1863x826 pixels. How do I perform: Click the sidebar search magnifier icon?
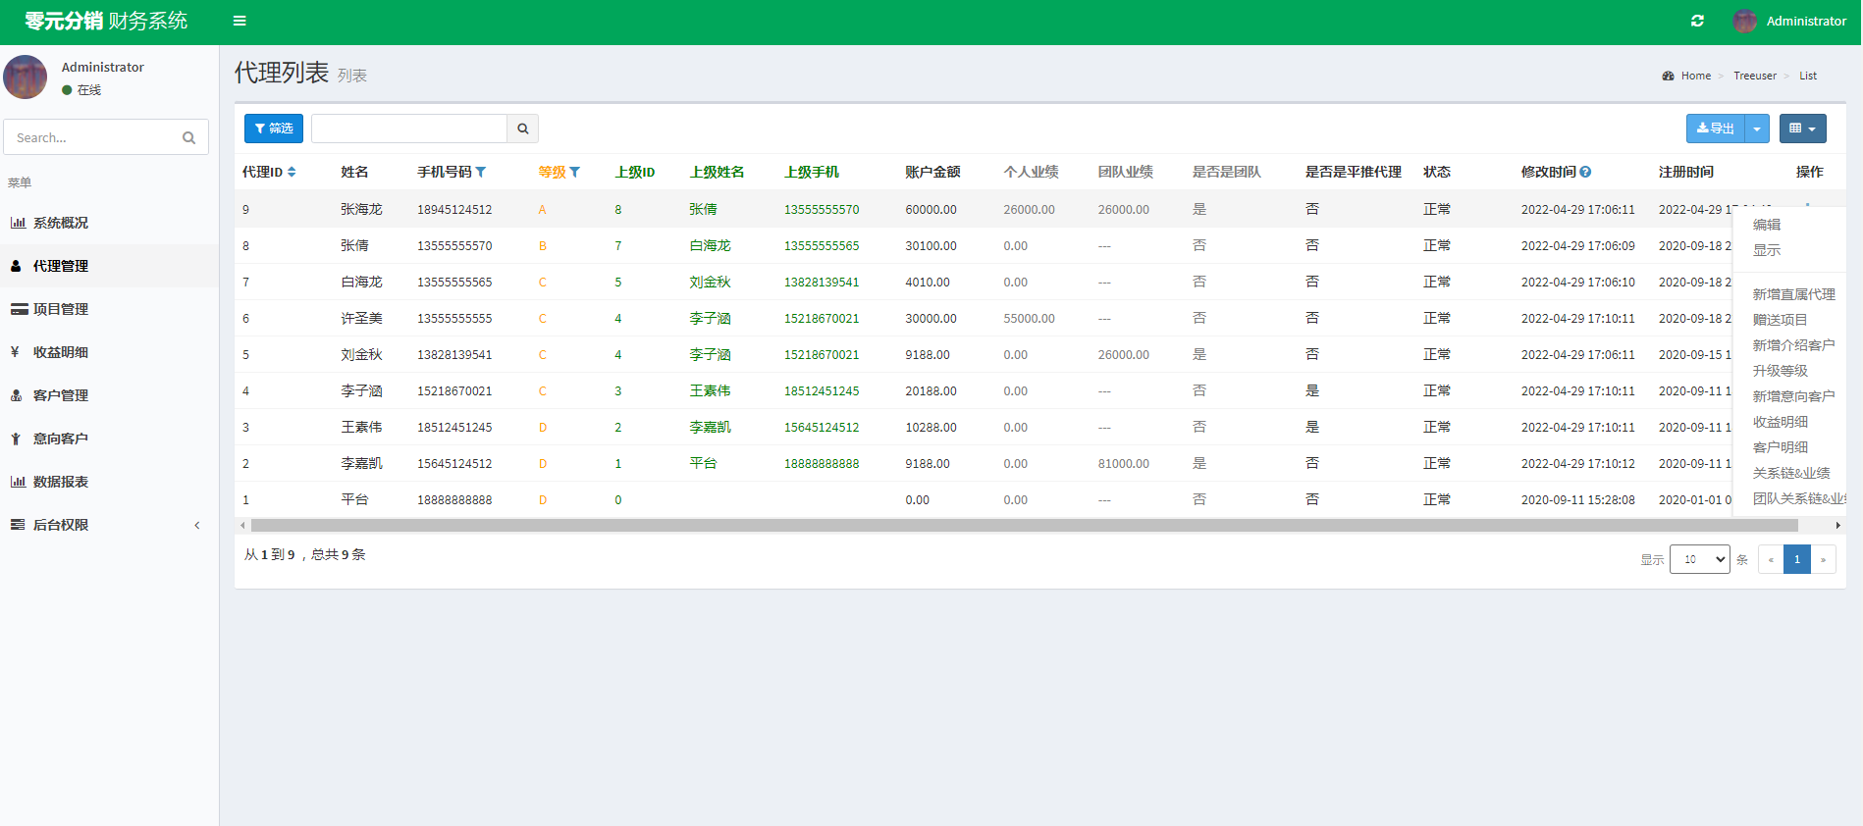coord(188,138)
